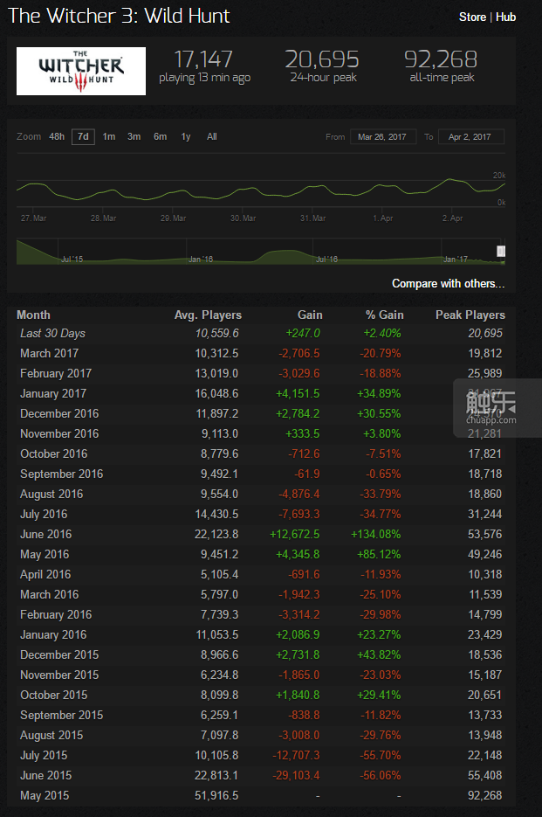542x817 pixels.
Task: Click the Month column header
Action: pos(33,315)
